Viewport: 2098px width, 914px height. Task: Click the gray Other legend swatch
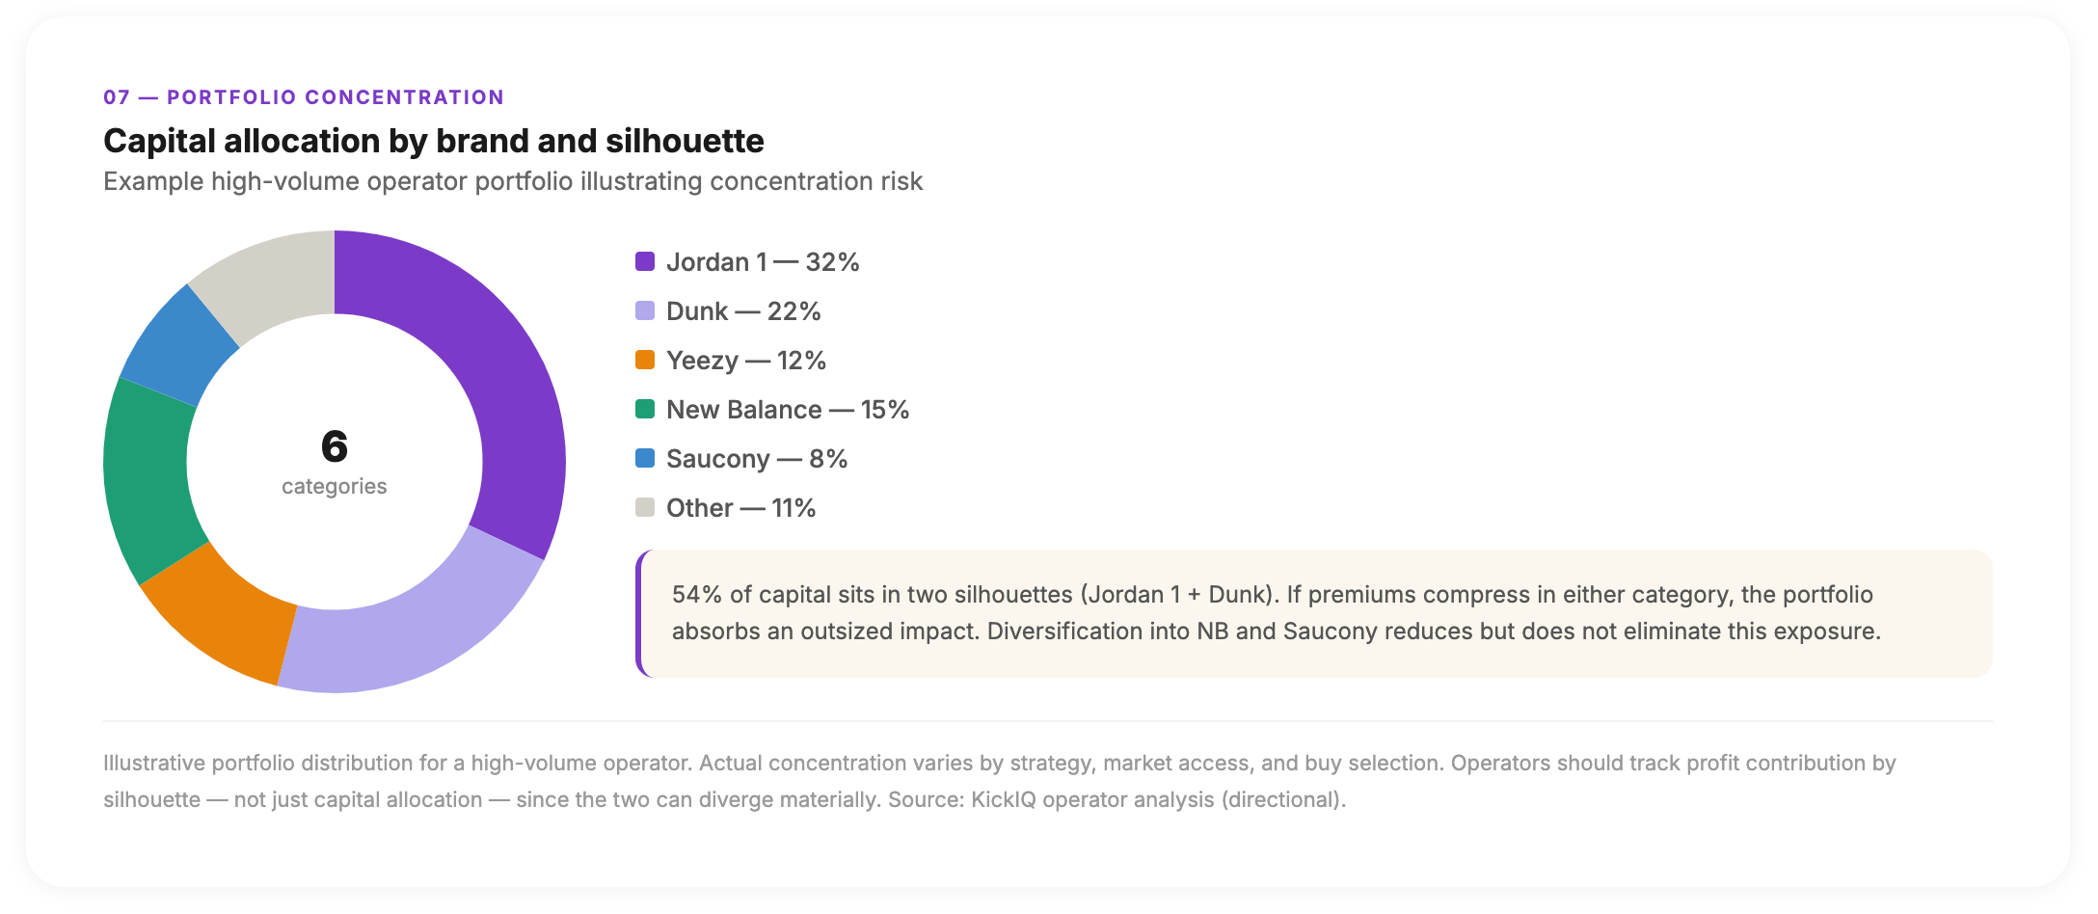[645, 507]
